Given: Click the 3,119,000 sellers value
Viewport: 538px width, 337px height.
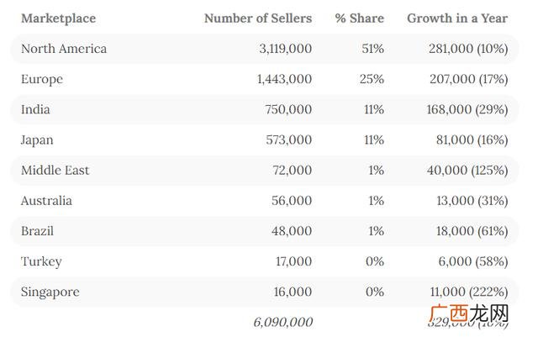Looking at the screenshot, I should [286, 49].
